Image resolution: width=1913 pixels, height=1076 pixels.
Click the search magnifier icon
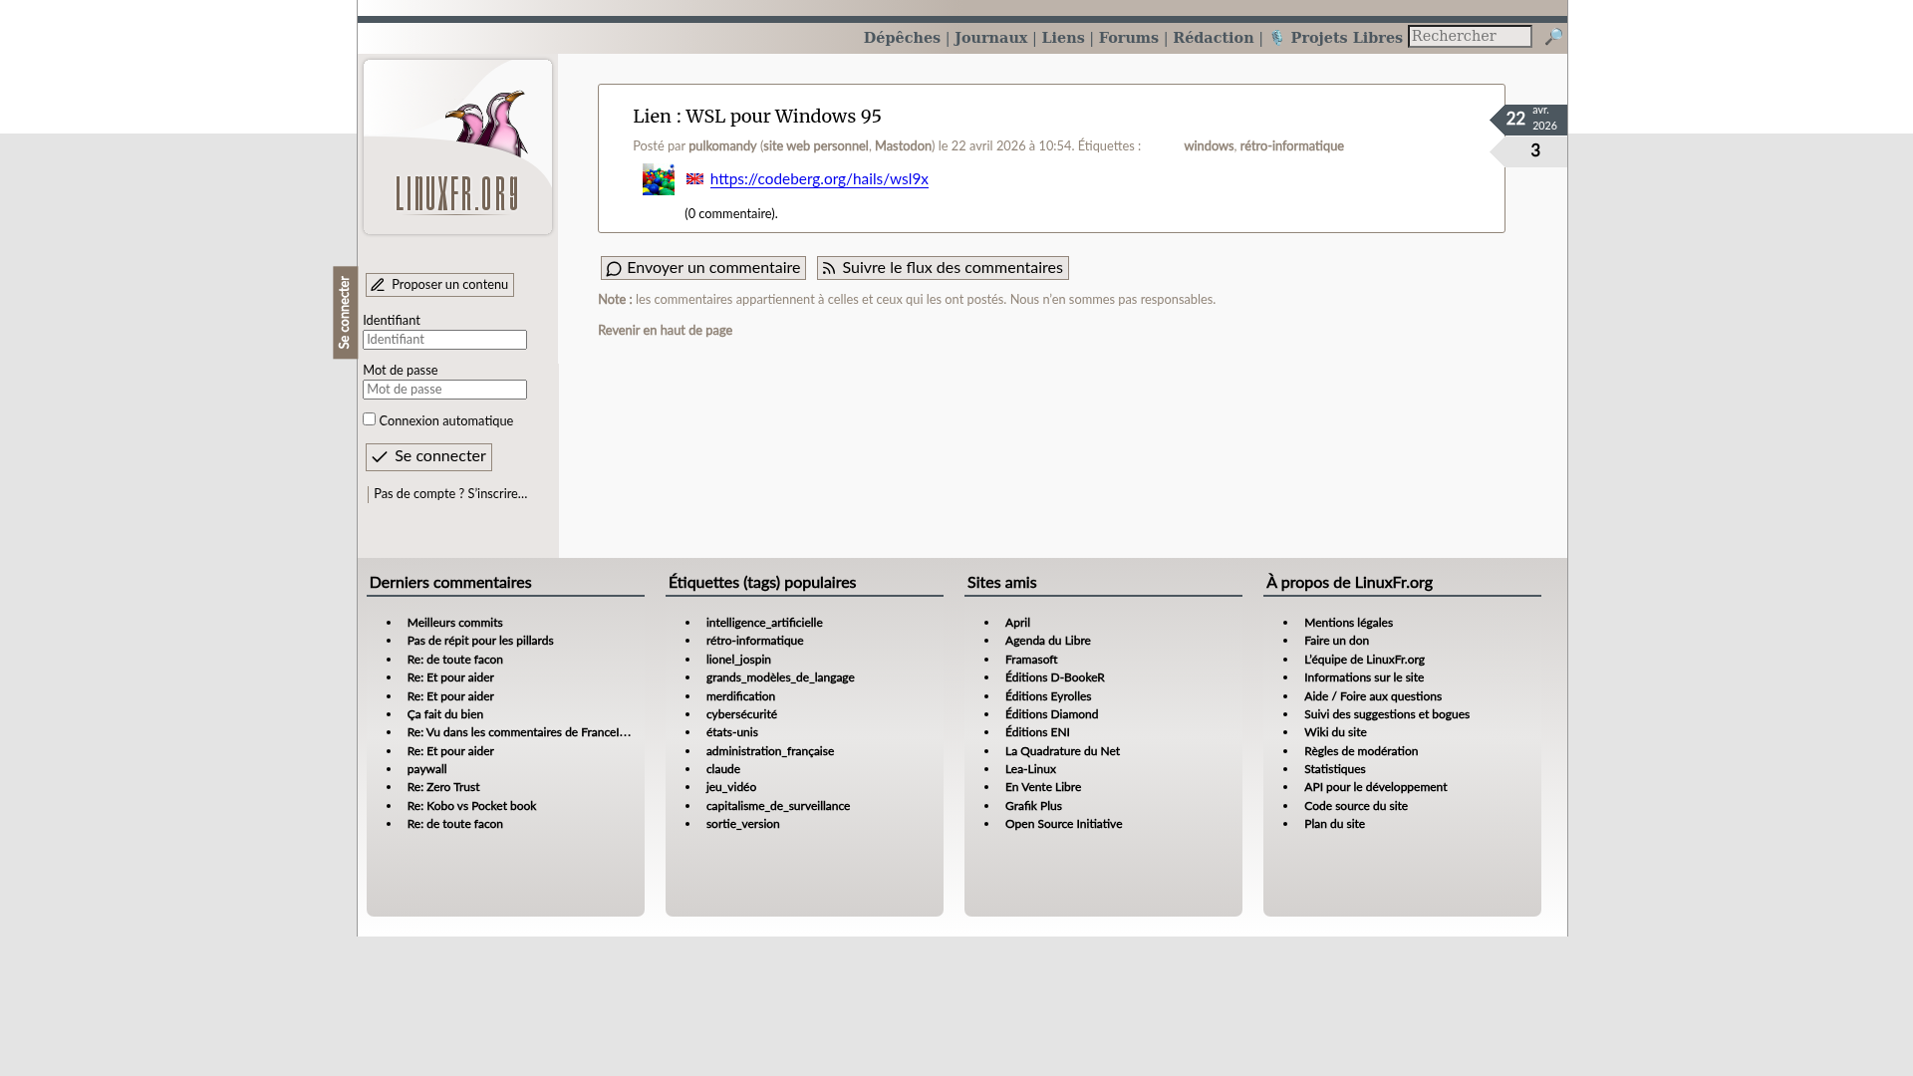click(1553, 37)
